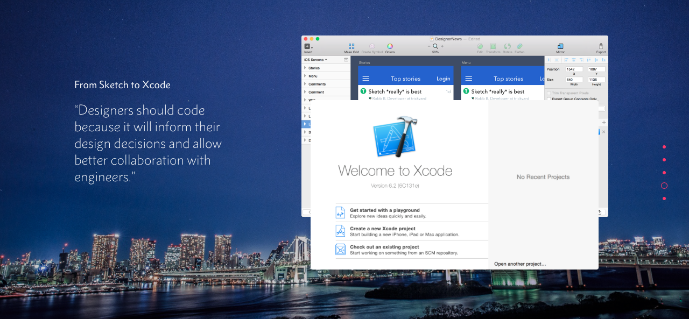Click hamburger menu icon in Stories artboard

point(365,79)
